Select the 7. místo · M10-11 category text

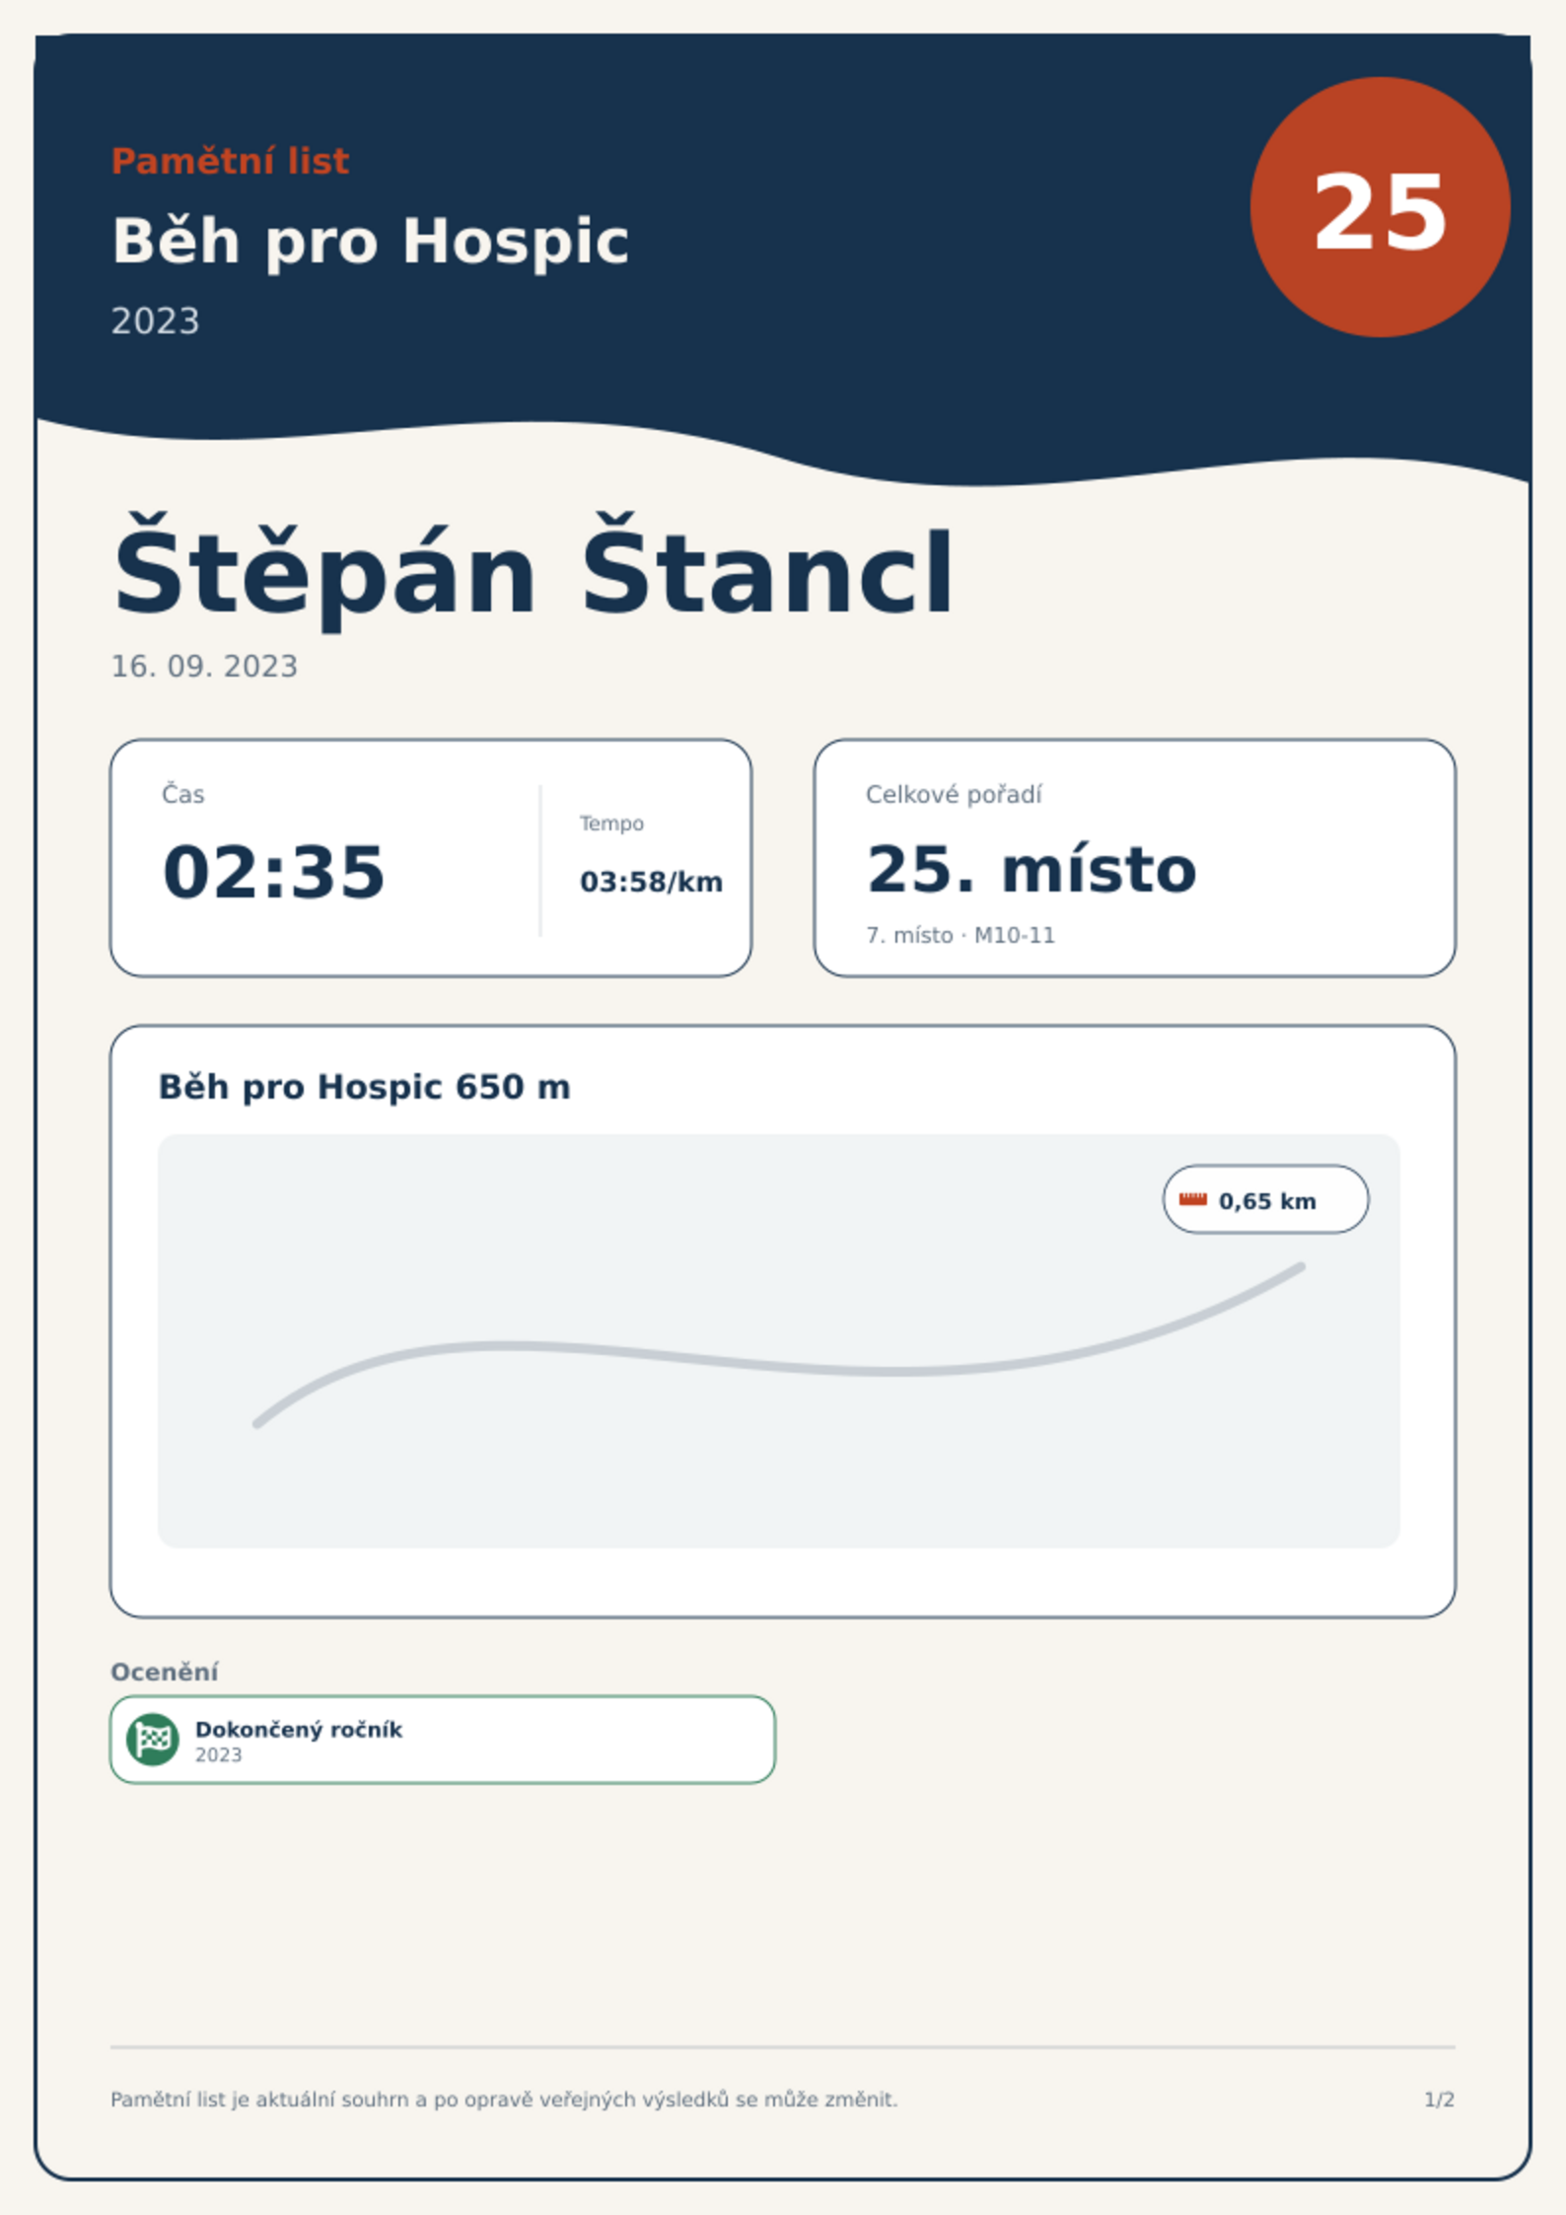coord(960,935)
